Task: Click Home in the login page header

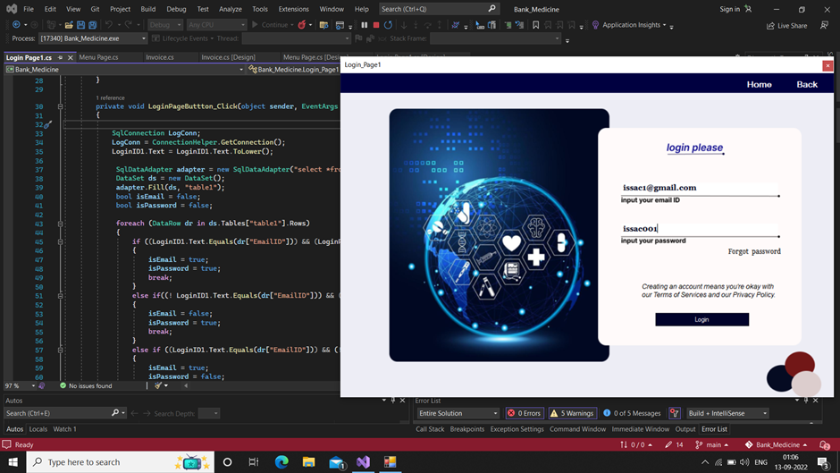Action: click(x=759, y=84)
